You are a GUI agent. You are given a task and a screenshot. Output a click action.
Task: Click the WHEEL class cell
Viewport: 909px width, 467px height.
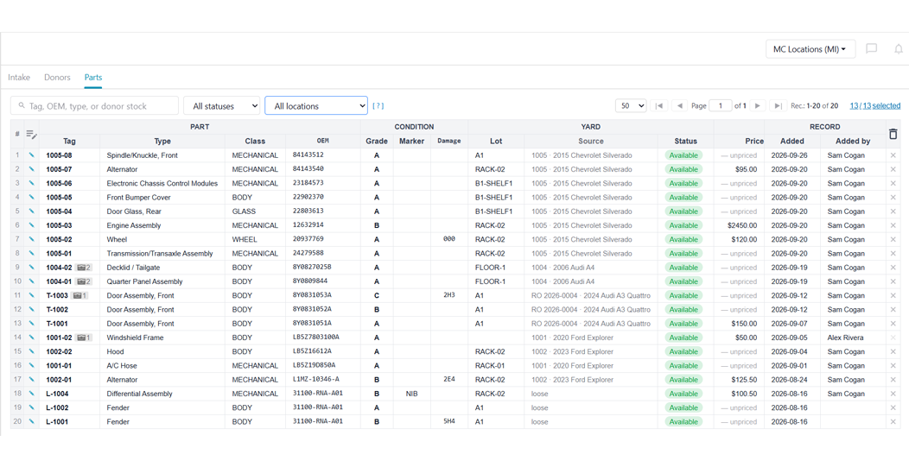244,239
